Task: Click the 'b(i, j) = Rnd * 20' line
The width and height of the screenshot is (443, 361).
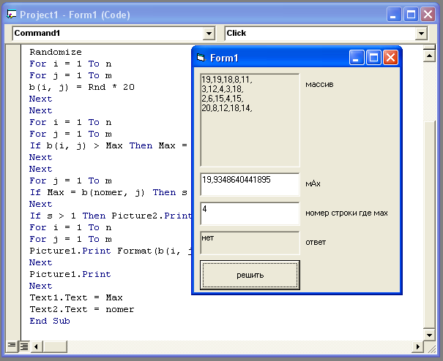Action: click(82, 87)
